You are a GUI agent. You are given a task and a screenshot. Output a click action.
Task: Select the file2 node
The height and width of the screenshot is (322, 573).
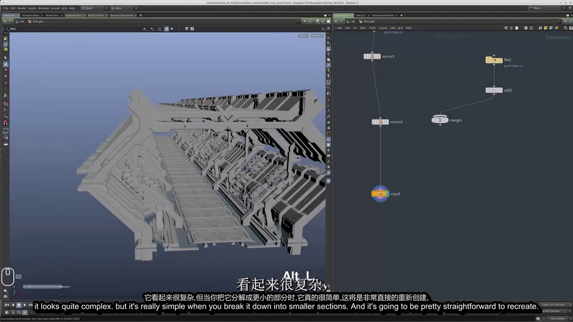coord(494,60)
